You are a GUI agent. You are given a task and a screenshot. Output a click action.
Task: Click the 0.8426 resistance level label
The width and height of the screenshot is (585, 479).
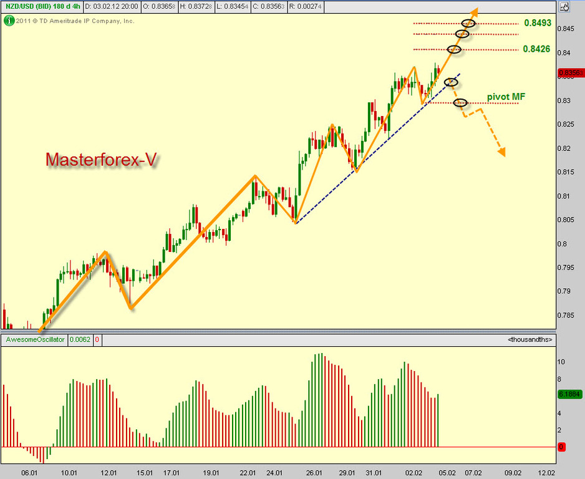(x=537, y=49)
